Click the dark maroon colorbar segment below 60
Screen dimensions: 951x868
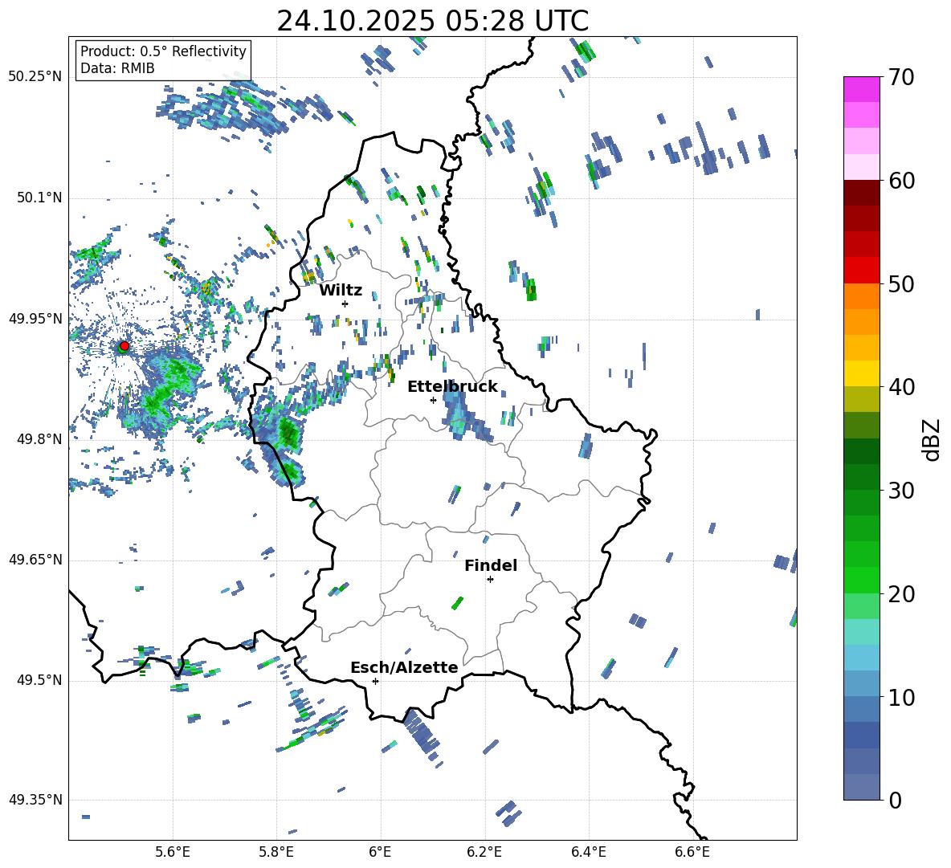pos(862,193)
